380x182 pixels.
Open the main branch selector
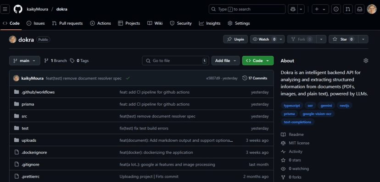24,60
